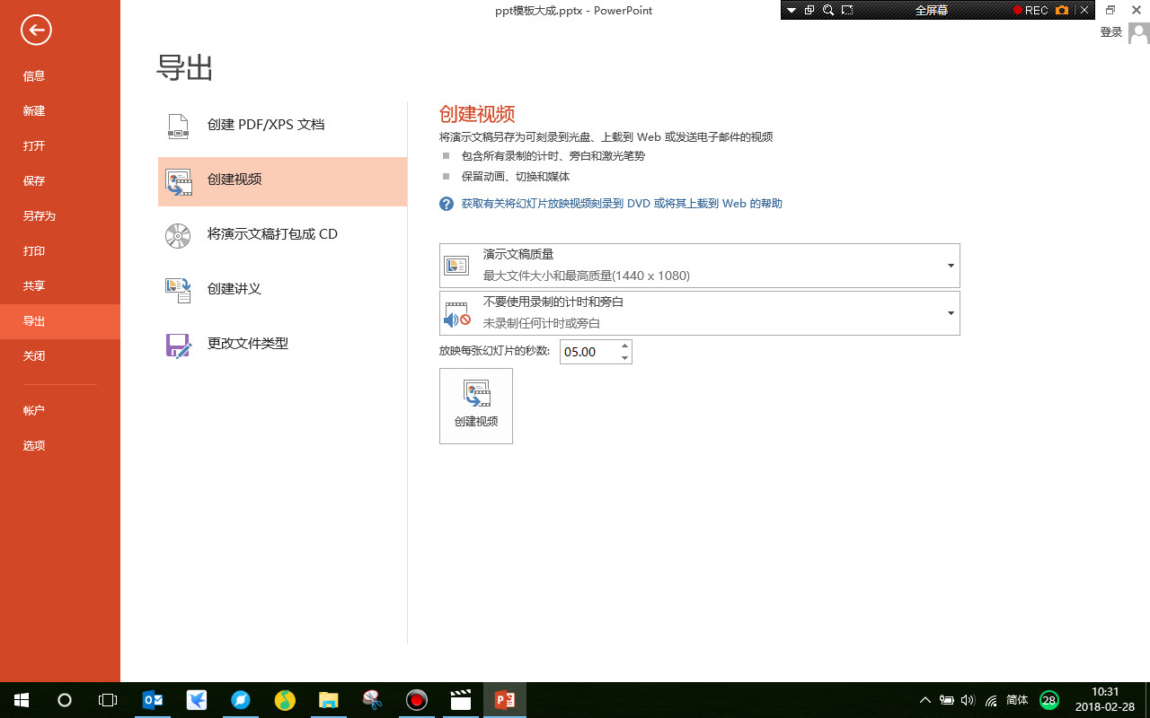Click the camera capture icon in recorder toolbar
Viewport: 1150px width, 718px height.
[1061, 10]
